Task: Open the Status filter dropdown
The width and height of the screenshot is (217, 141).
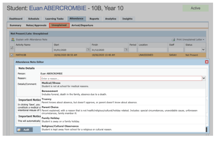Action: 195,50
